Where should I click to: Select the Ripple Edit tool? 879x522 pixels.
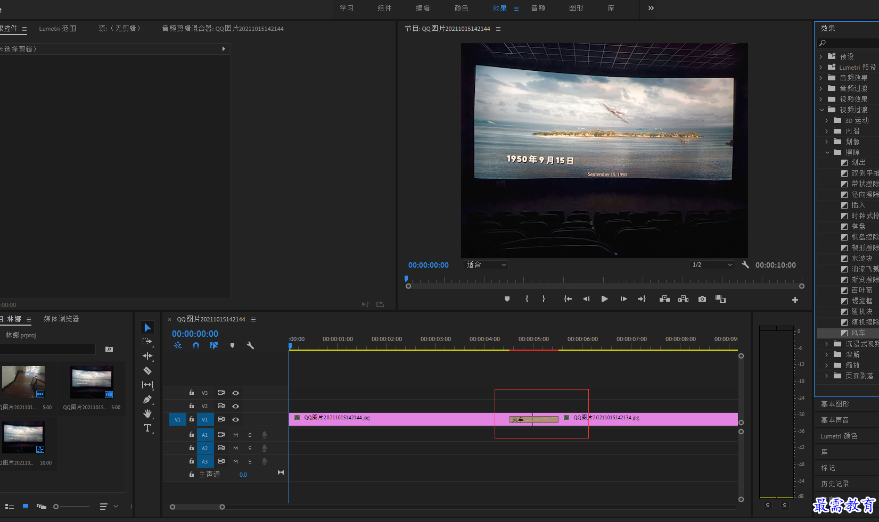pos(147,356)
